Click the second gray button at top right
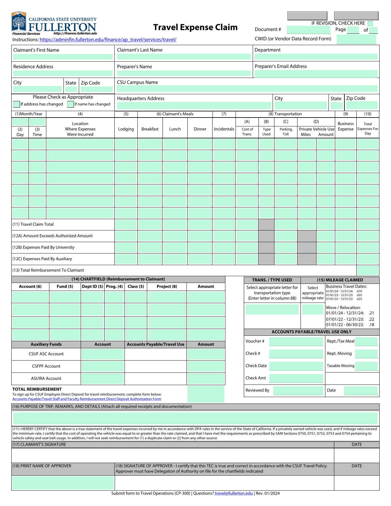This screenshot has width=391, height=506. [356, 16]
